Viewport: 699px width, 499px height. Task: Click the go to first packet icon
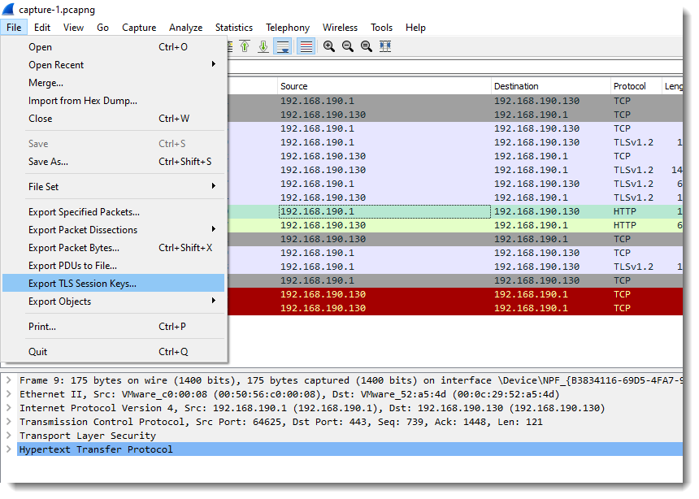[245, 47]
